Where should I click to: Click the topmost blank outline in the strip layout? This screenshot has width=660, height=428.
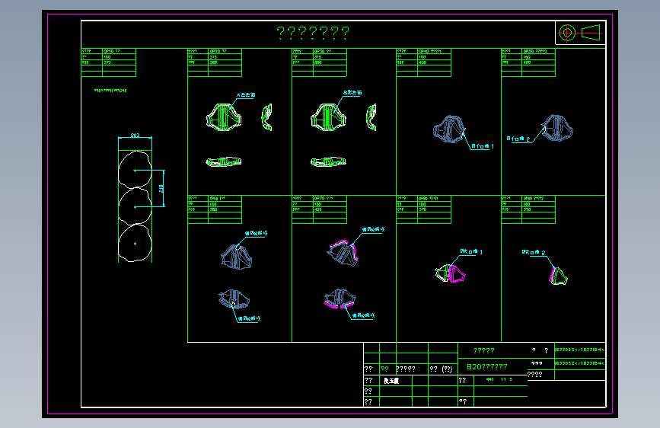[x=135, y=170]
